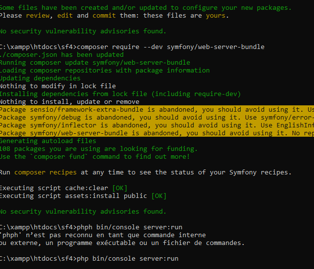Click the last command 'php bin/console server:run'
Screen dimensions: 314x269
pos(128,258)
